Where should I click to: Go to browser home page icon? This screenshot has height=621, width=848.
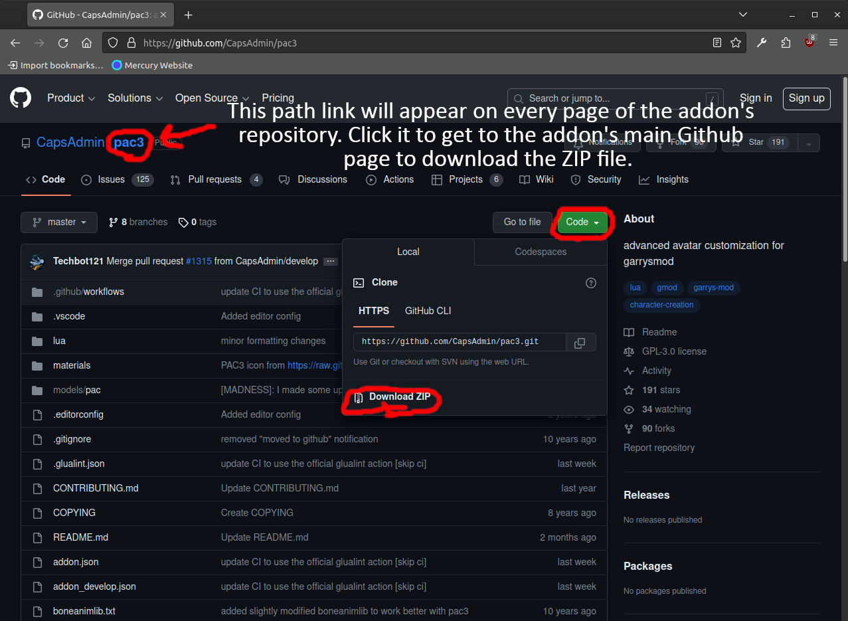pyautogui.click(x=86, y=43)
